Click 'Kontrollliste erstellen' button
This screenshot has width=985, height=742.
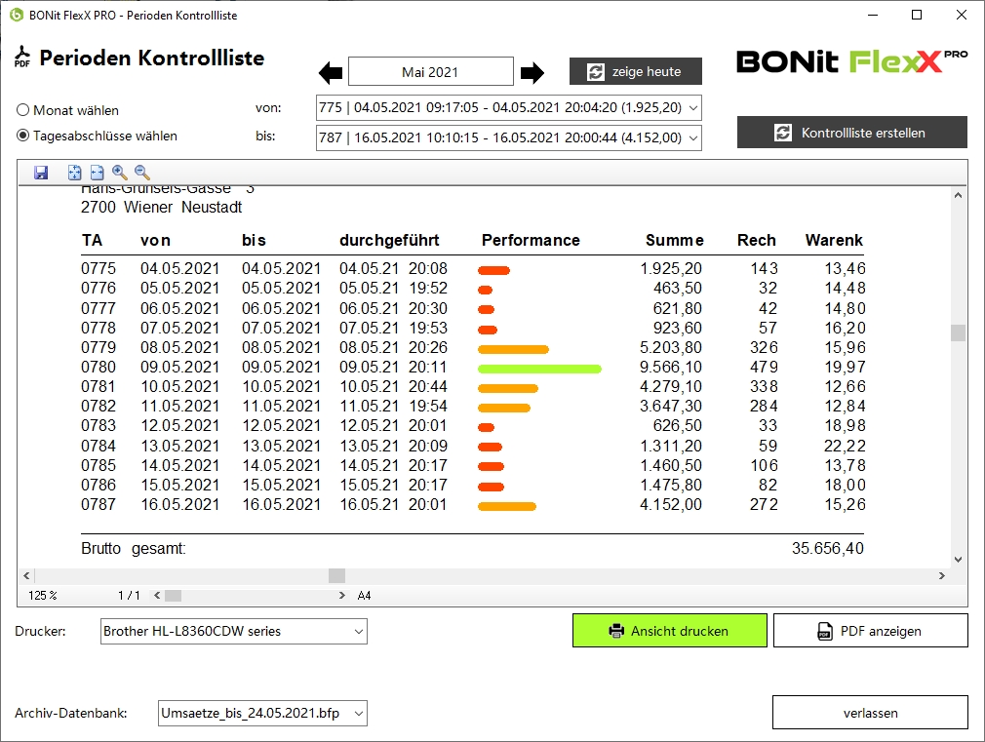point(851,133)
